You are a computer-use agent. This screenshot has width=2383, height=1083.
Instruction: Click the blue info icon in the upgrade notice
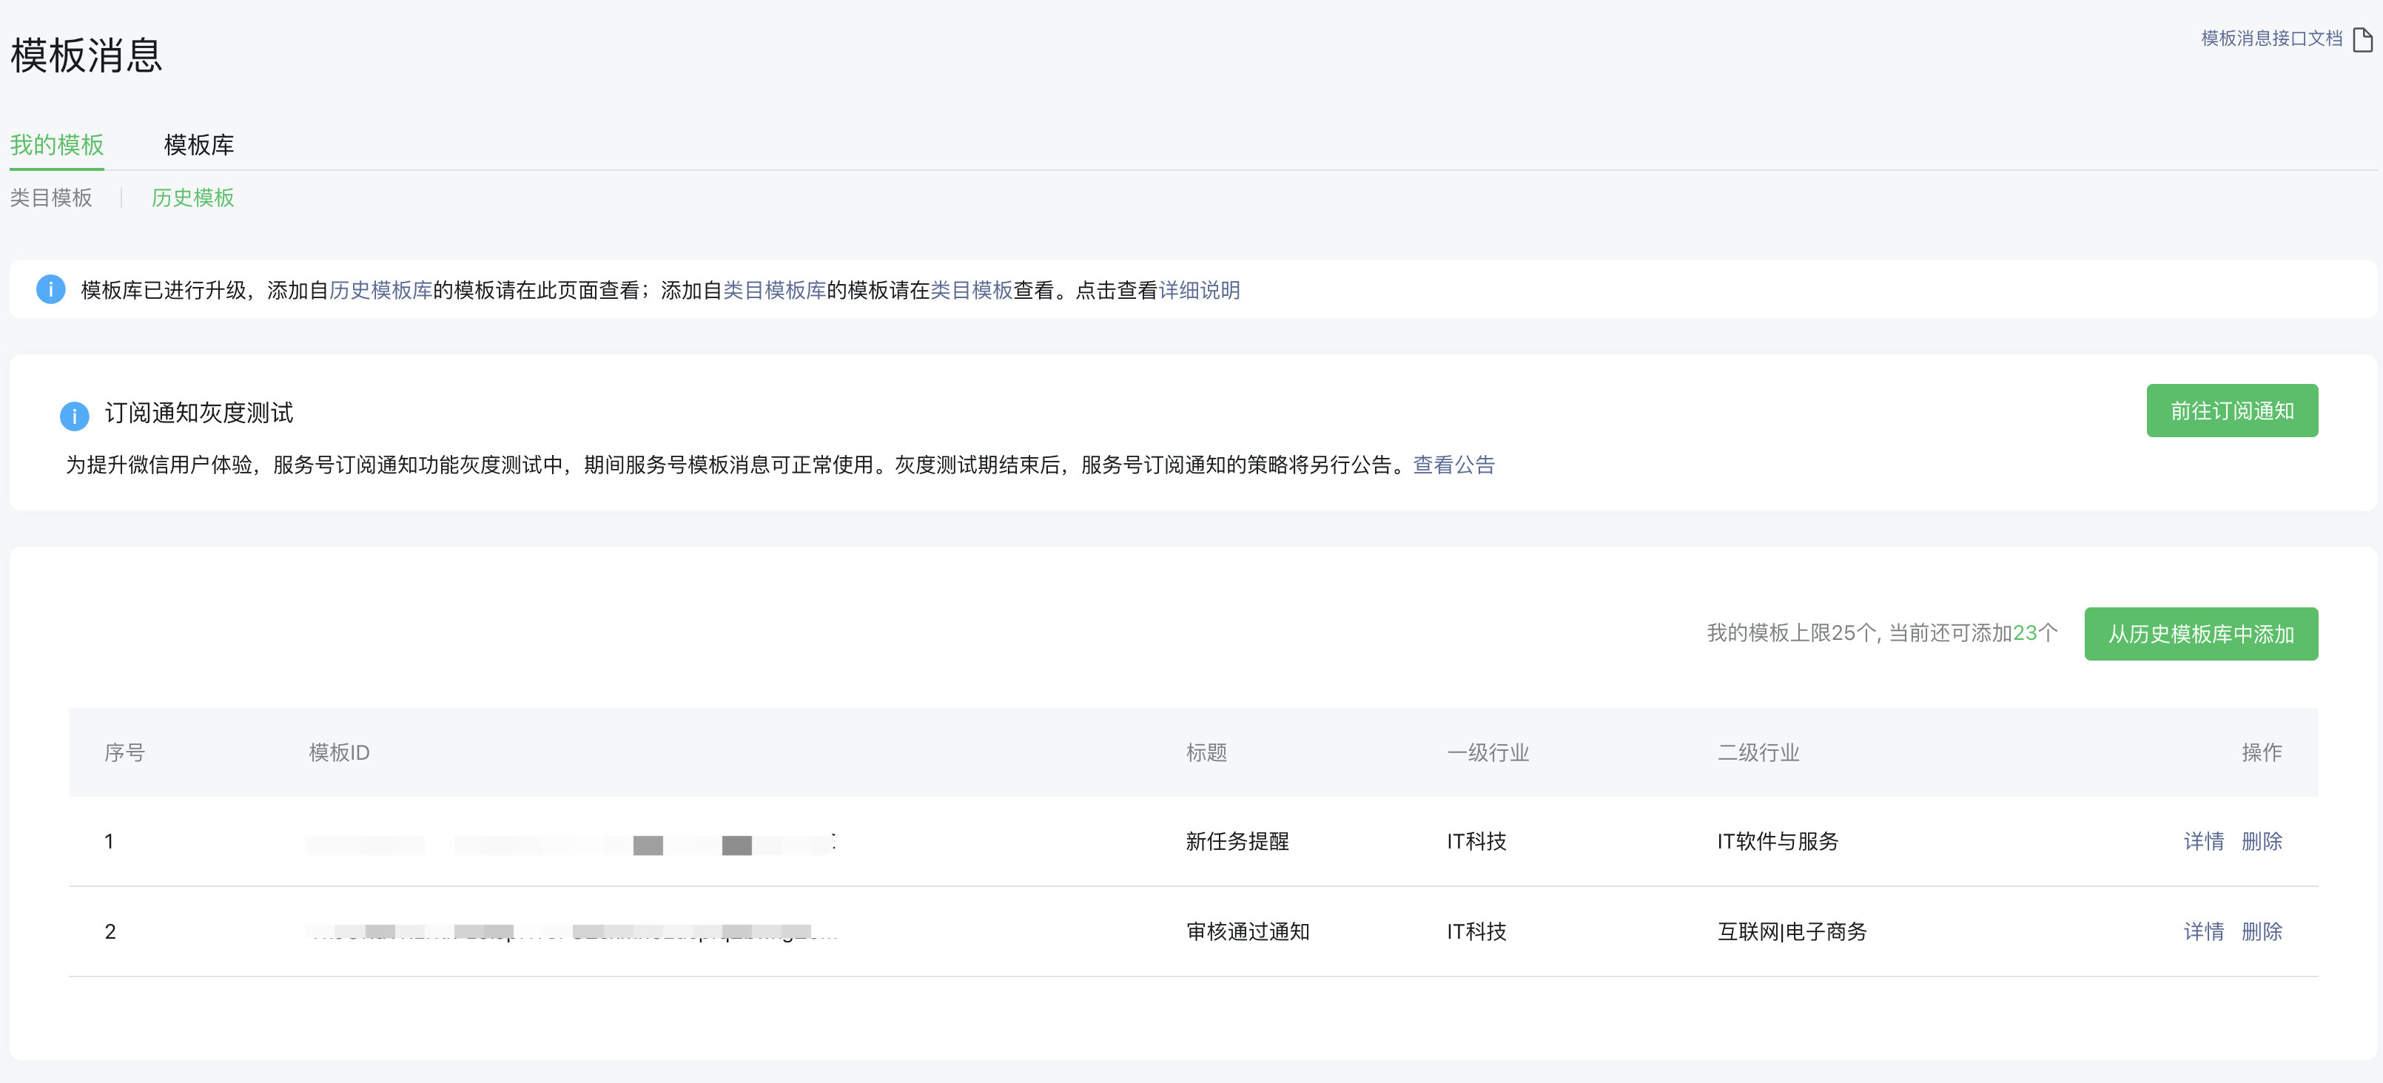point(50,289)
